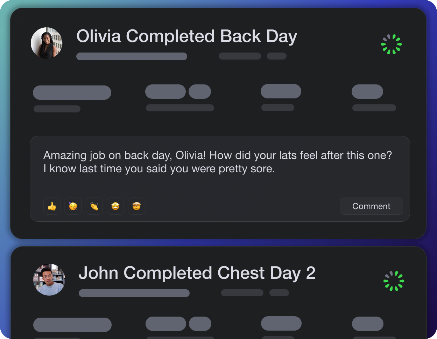
Task: Open the "John Completed Chest Day 2" title
Action: pos(197,273)
